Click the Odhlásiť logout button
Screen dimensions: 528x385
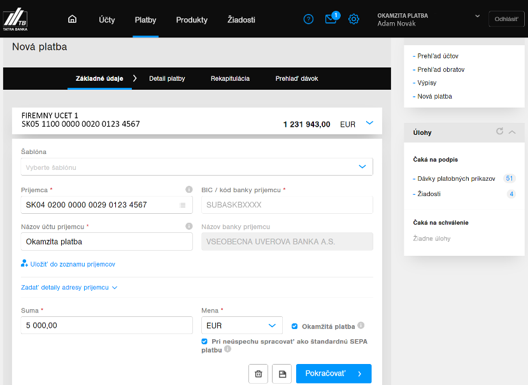point(506,19)
